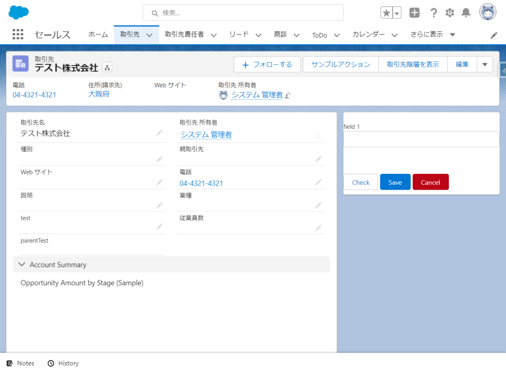The height and width of the screenshot is (373, 506).
Task: Click the 取引先階層を表示 button
Action: tap(413, 65)
